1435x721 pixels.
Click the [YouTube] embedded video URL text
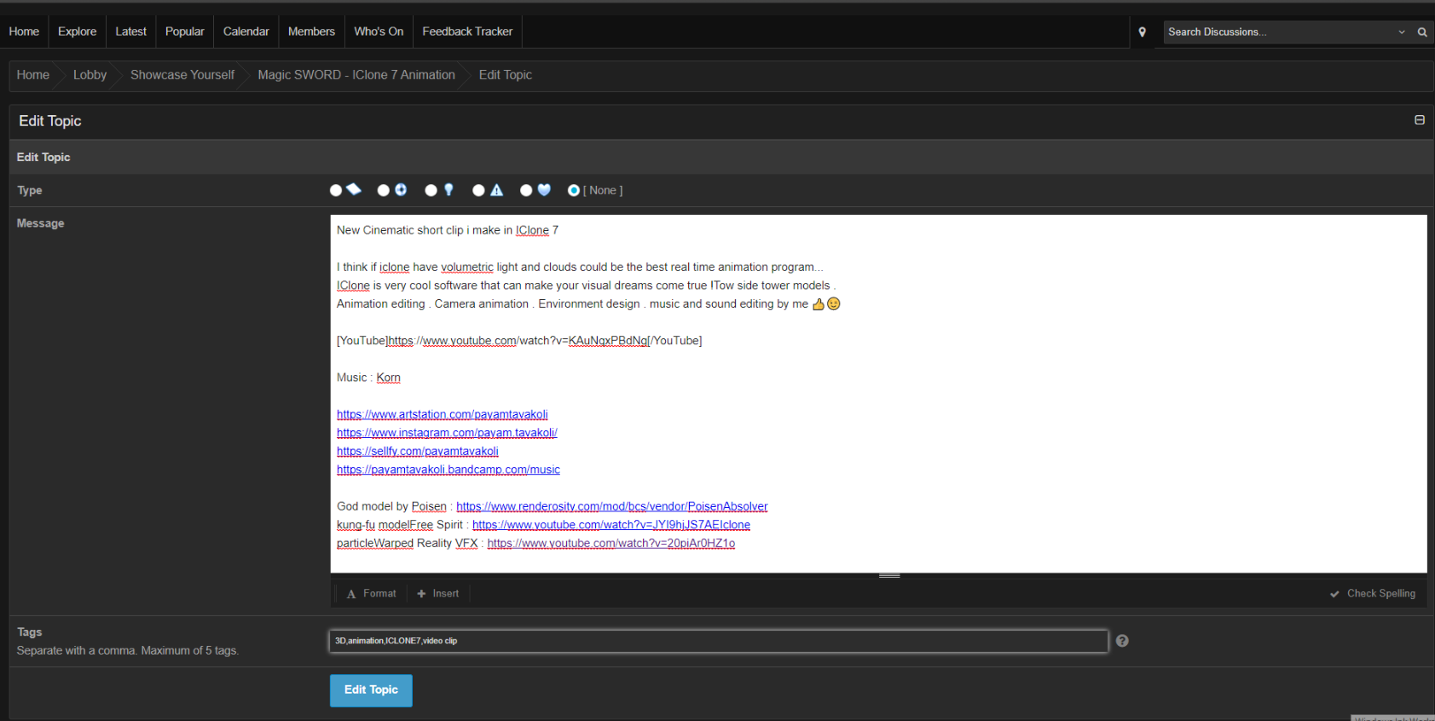point(518,341)
